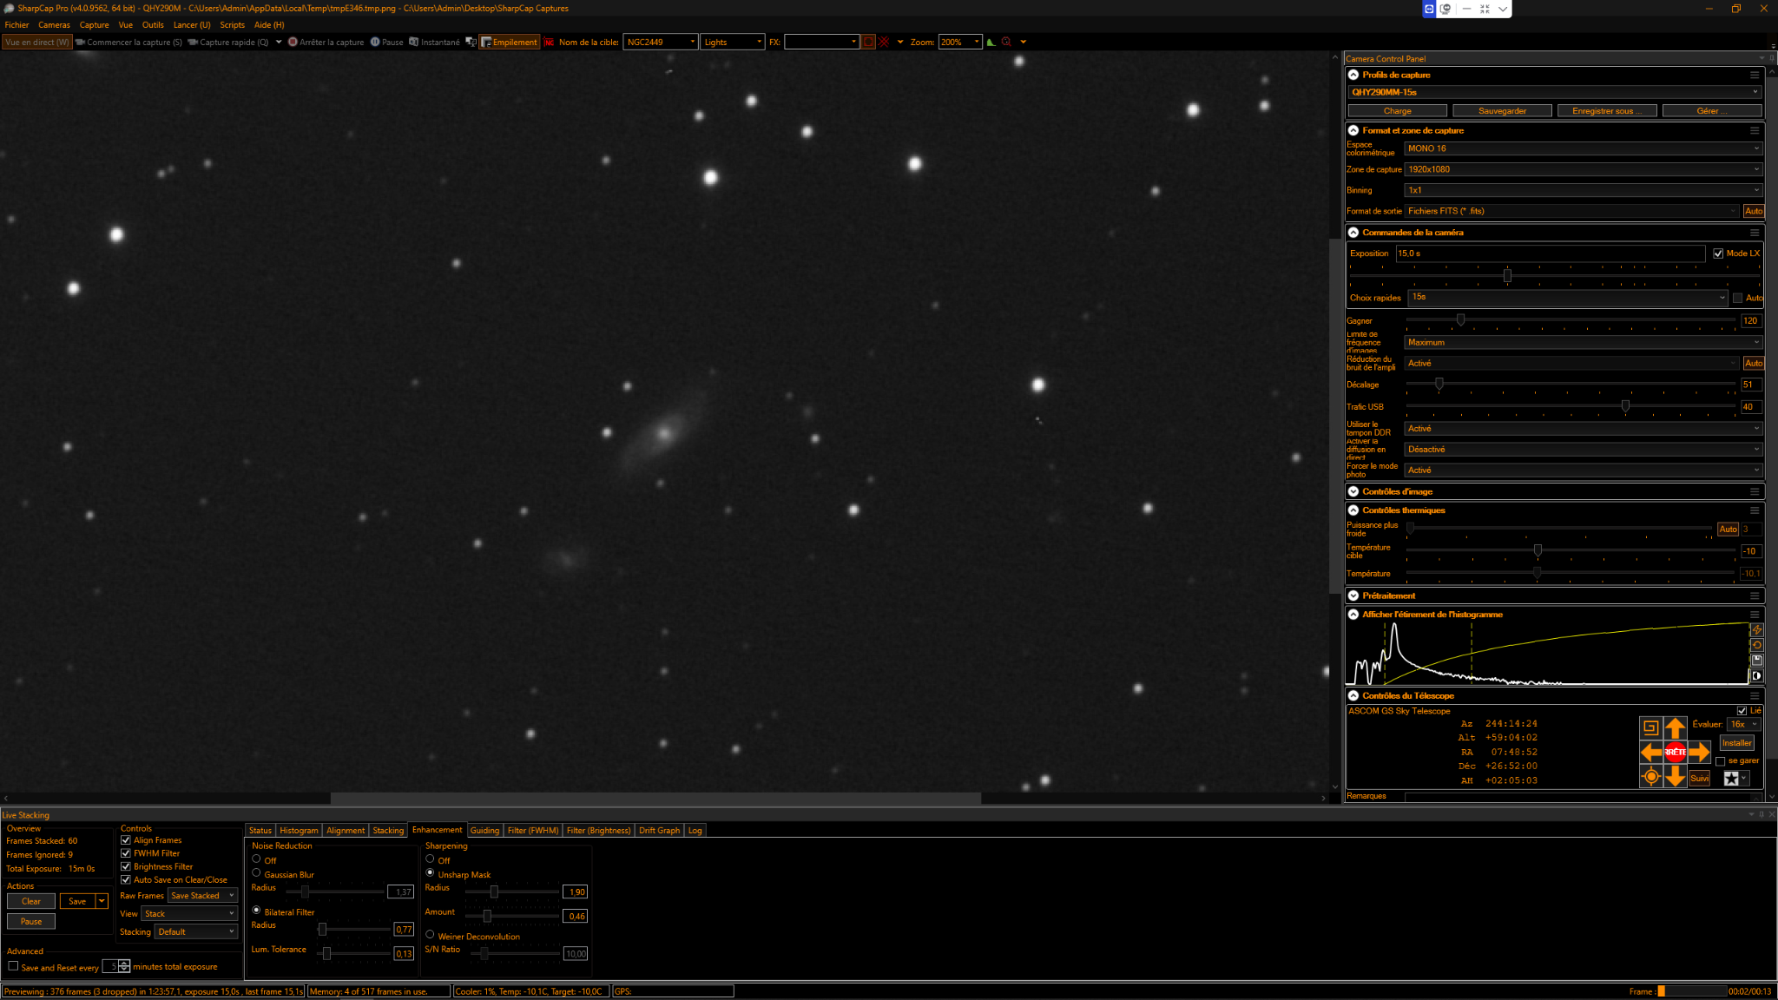Open Contrôles thermiques panel hamburger menu
This screenshot has width=1778, height=1000.
(1755, 510)
